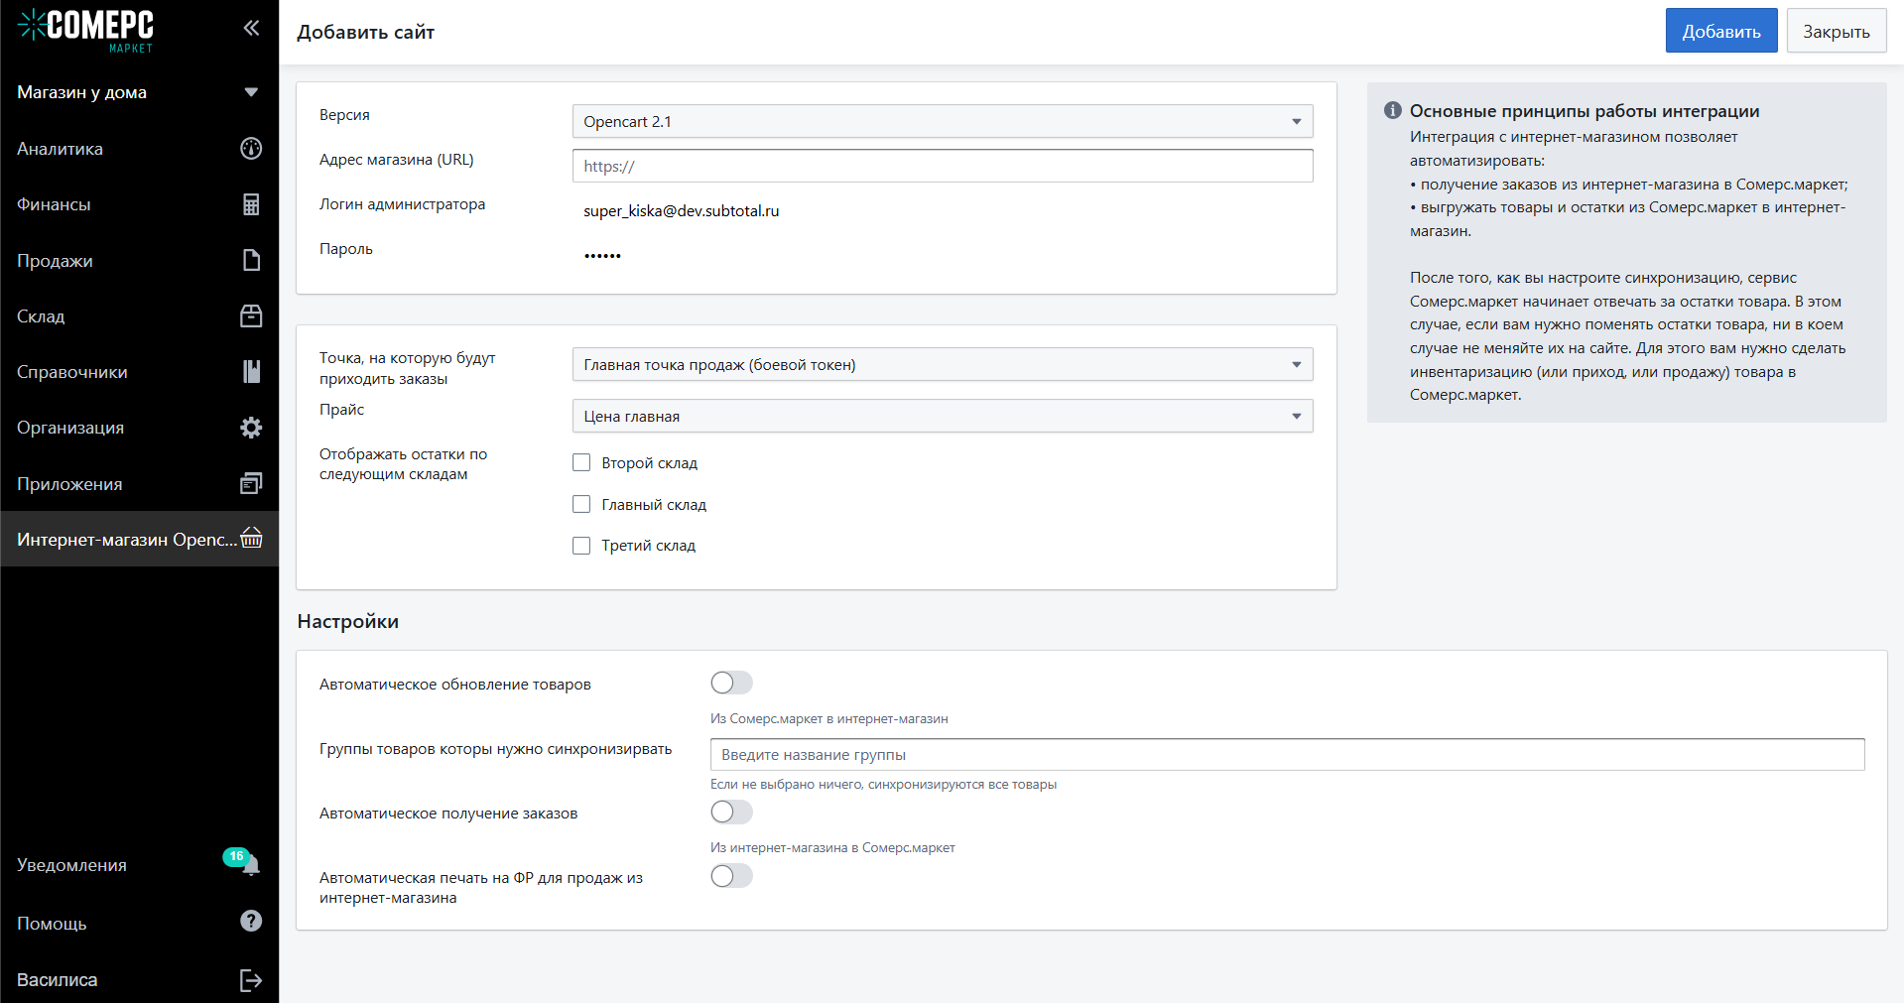Click the Opencart shopping basket icon
The image size is (1904, 1003).
tap(251, 538)
